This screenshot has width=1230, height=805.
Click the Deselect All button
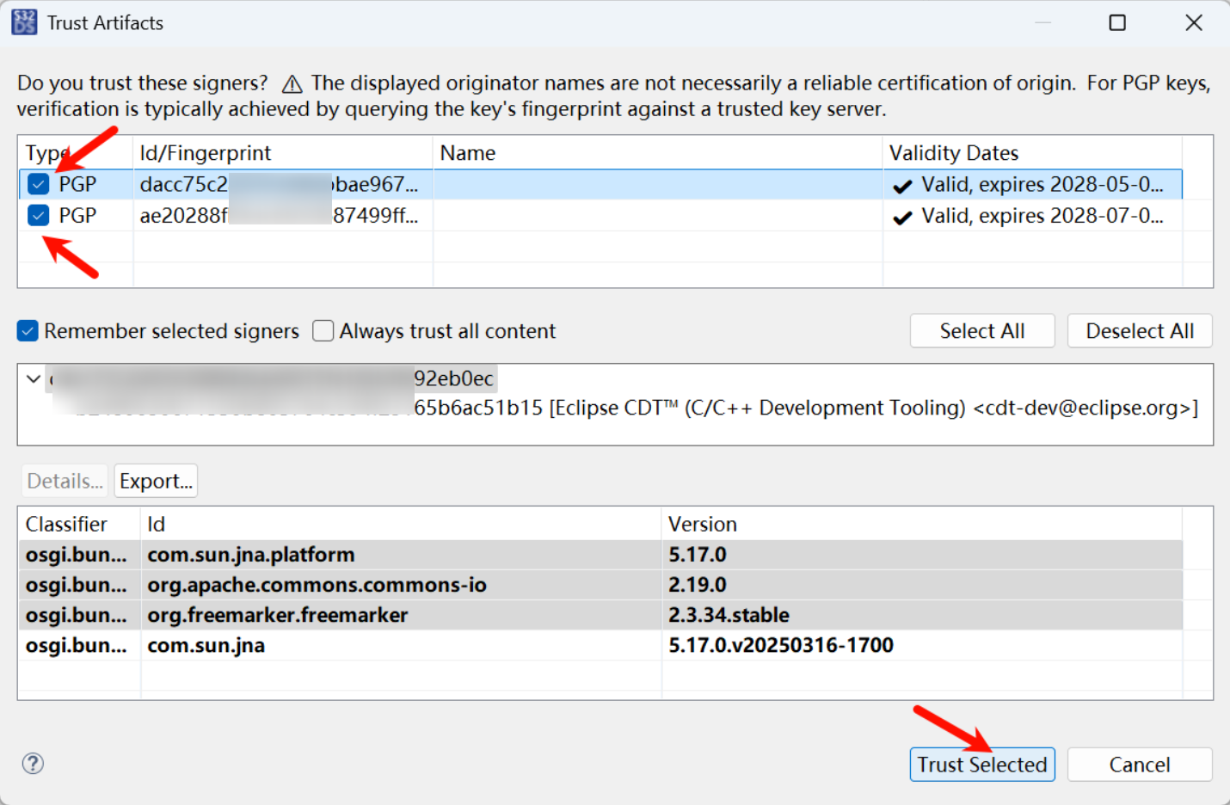(x=1140, y=331)
